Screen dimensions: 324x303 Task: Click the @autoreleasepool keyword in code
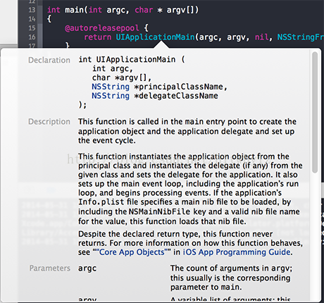(x=102, y=28)
